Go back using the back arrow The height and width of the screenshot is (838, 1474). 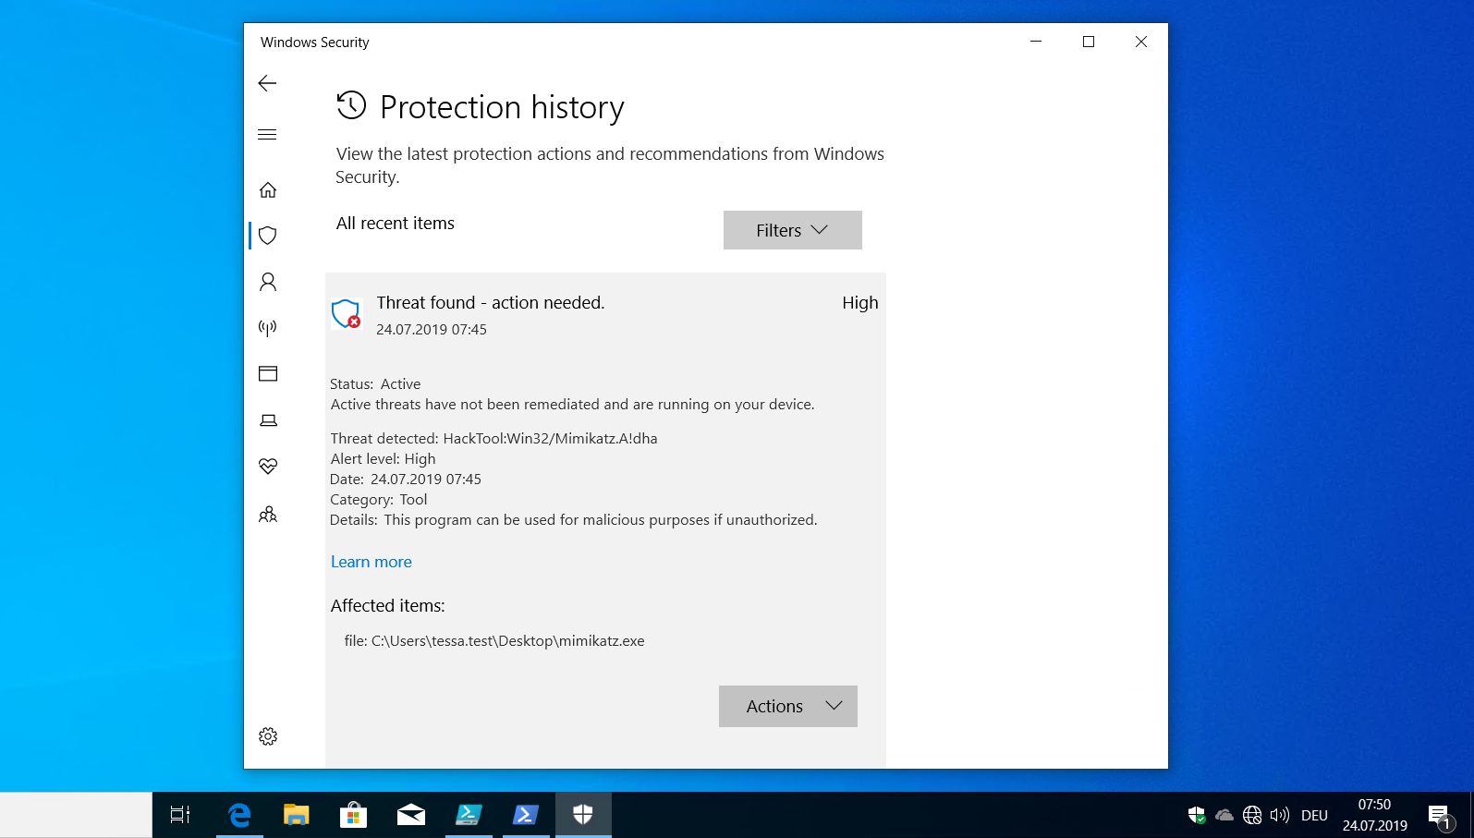point(267,83)
